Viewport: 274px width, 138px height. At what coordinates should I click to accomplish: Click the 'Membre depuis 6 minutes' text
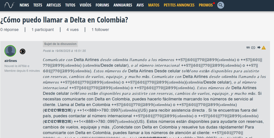(x=22, y=71)
